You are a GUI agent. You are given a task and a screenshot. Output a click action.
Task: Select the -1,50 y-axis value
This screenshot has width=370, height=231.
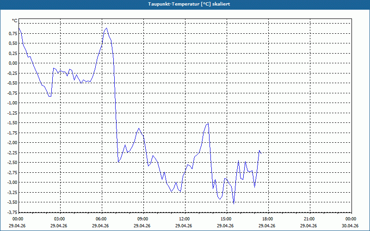(x=12, y=123)
